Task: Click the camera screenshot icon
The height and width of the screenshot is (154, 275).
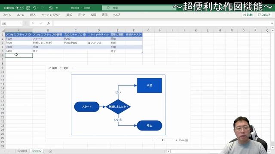Action: (x=51, y=8)
